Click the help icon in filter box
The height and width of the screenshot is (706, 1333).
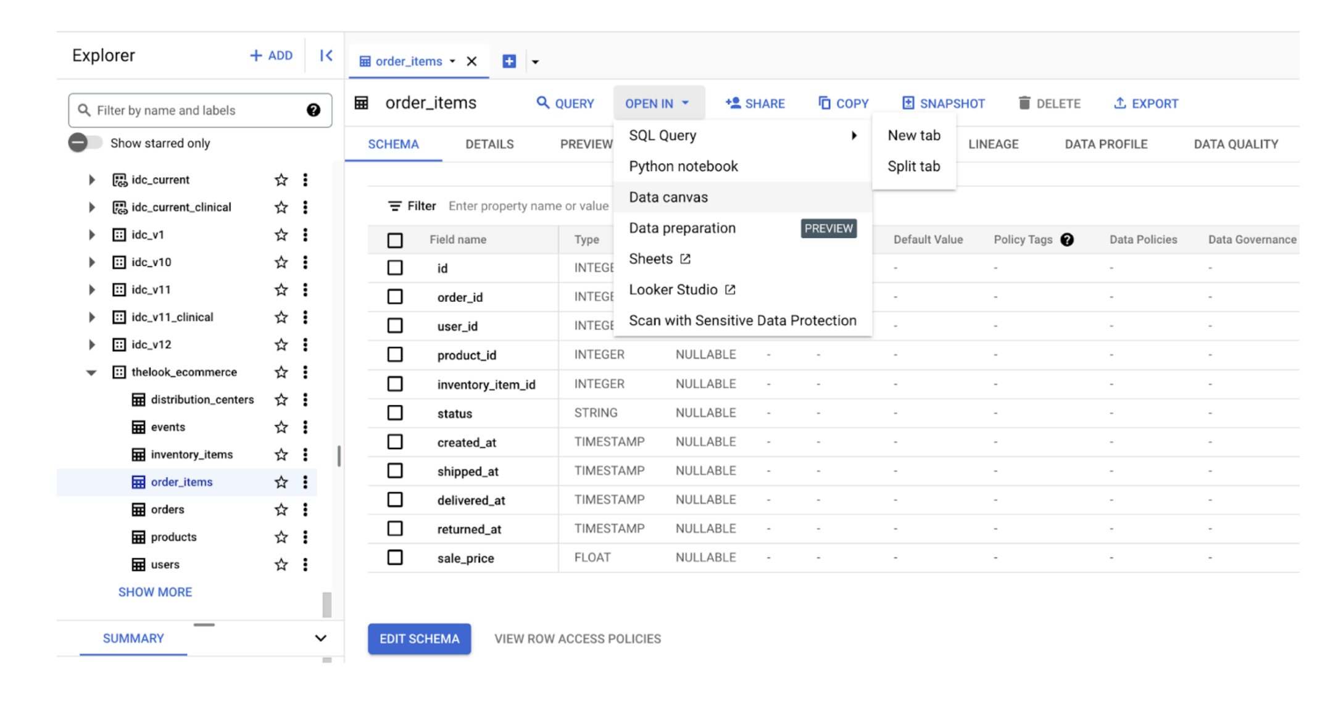pos(314,110)
